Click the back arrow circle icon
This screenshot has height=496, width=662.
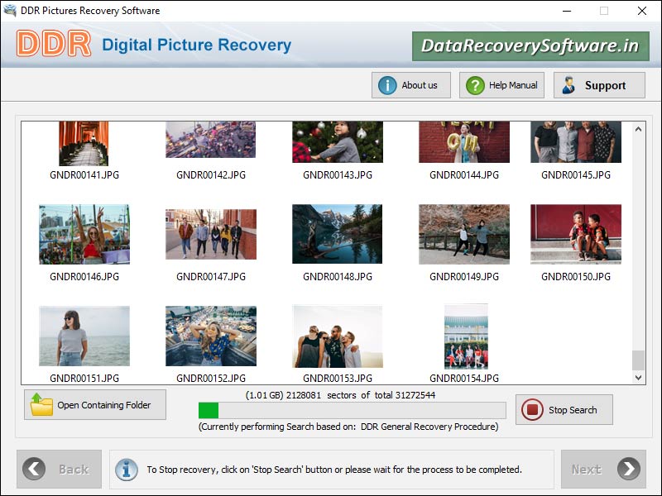[33, 469]
